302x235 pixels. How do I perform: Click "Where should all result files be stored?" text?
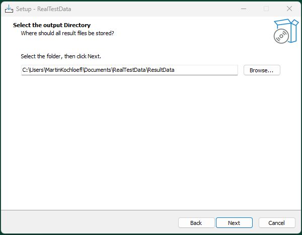click(67, 33)
